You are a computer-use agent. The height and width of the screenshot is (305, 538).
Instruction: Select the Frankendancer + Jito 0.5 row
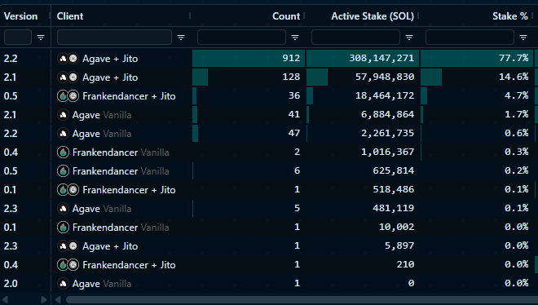[269, 96]
